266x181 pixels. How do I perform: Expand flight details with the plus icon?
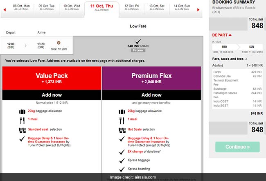coord(59,43)
